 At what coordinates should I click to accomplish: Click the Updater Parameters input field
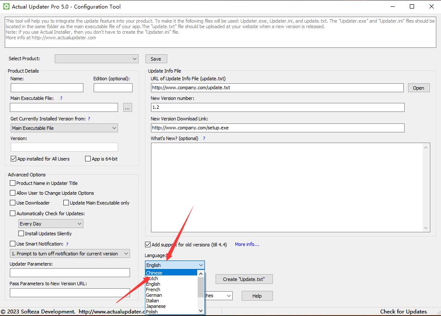pos(70,273)
